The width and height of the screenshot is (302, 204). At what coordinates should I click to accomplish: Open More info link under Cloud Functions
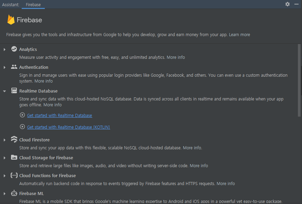point(226,184)
